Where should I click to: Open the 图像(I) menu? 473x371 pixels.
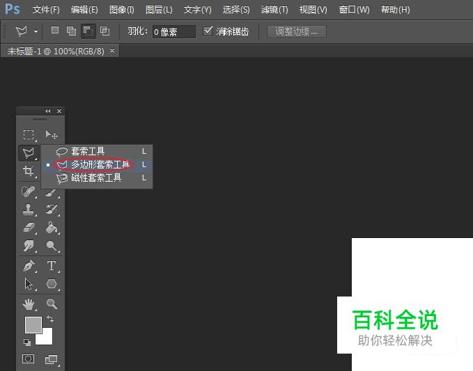point(122,10)
